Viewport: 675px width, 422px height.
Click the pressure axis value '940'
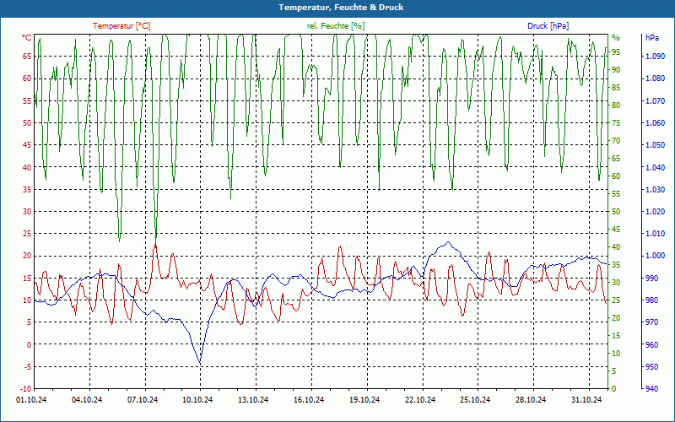651,389
